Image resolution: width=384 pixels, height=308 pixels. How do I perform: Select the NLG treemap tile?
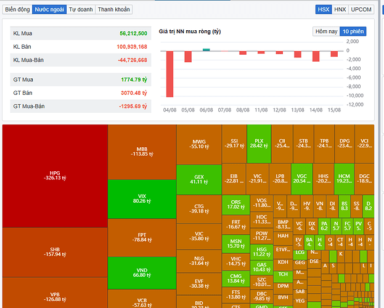199,261
